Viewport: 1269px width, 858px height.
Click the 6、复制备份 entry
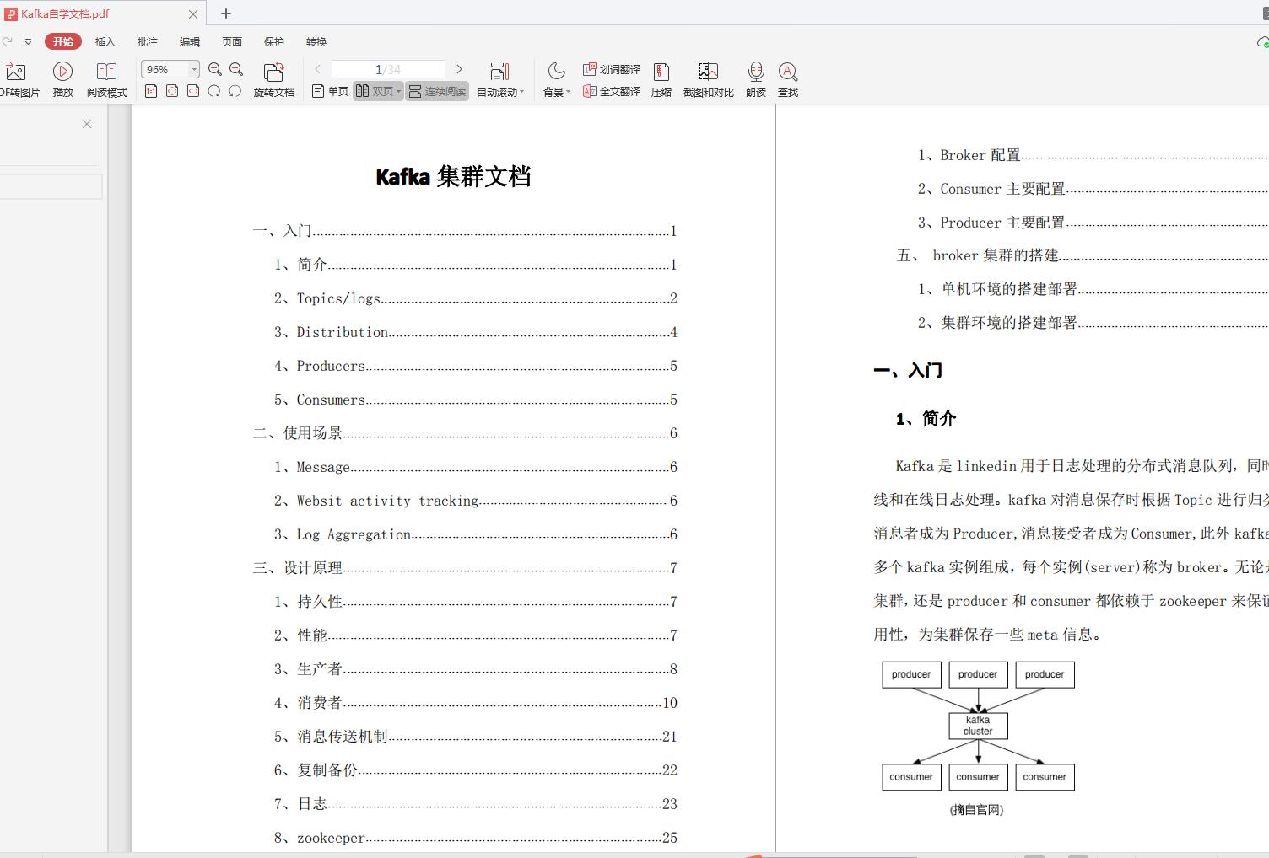[x=475, y=770]
